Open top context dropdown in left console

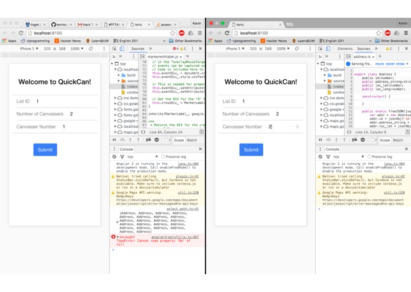143,157
